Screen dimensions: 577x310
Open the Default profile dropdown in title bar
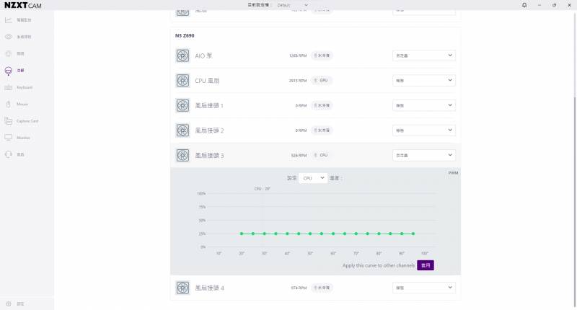point(293,5)
